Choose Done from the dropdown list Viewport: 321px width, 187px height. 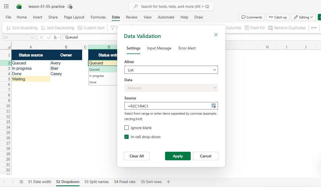pos(103,82)
